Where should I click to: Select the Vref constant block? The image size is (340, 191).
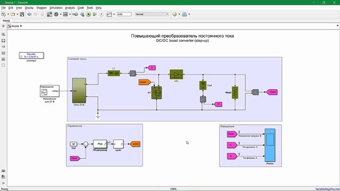click(73, 144)
